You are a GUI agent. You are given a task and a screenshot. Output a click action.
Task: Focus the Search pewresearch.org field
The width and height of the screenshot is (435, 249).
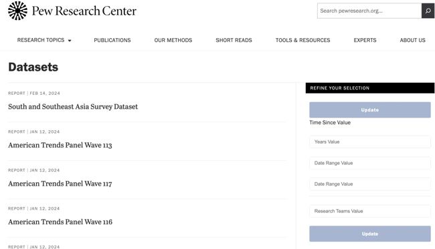pyautogui.click(x=369, y=11)
